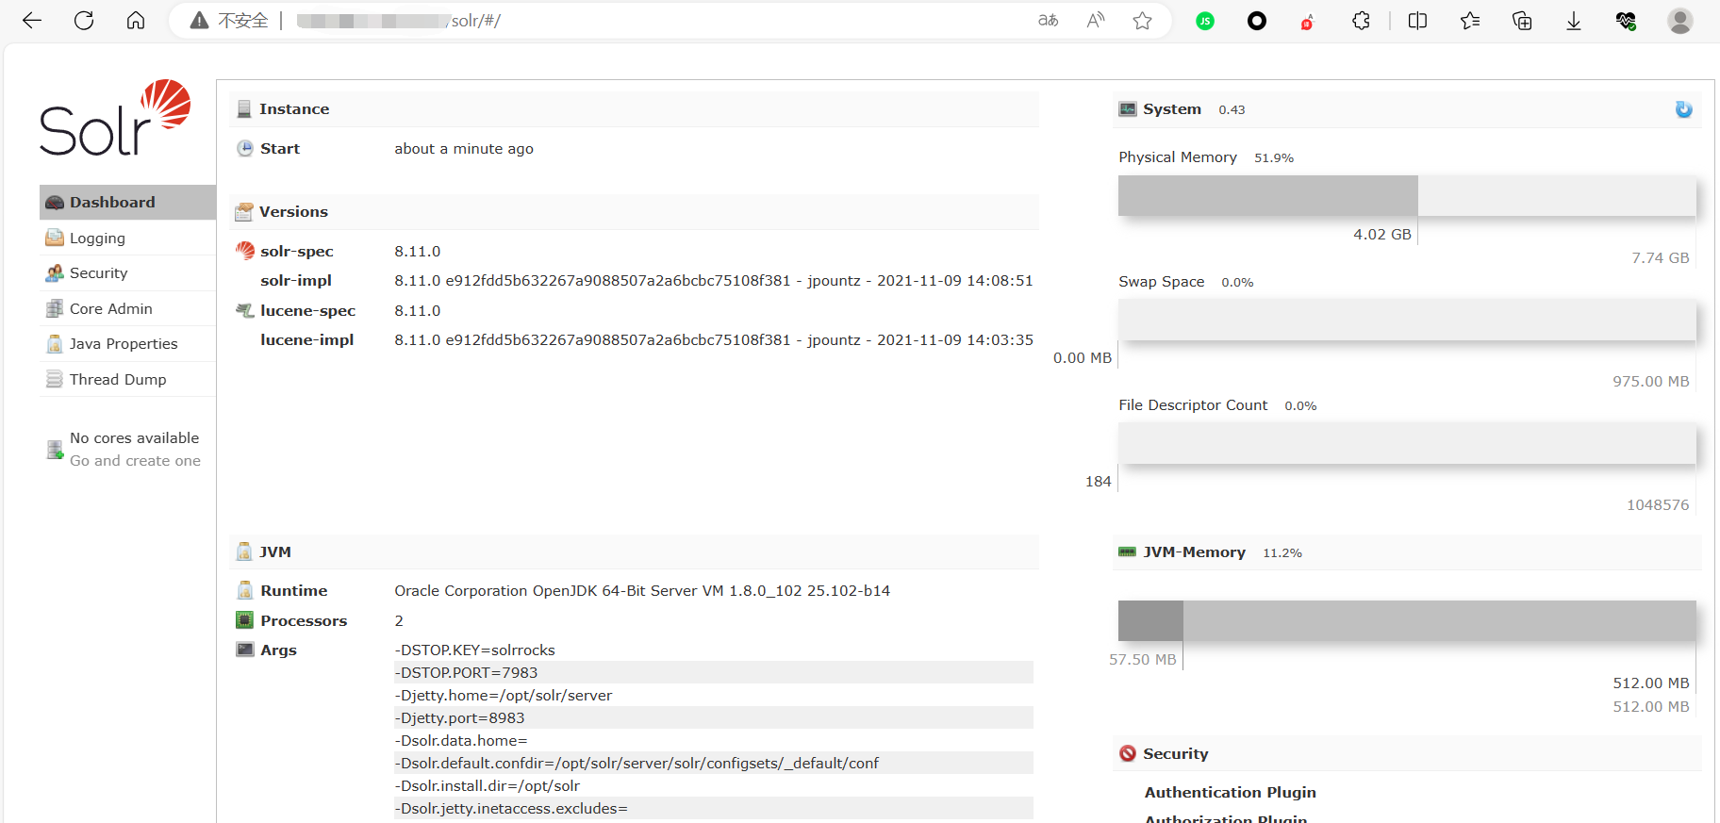Go to the Security sidebar section
Screen dimensions: 1720x823
click(x=98, y=273)
